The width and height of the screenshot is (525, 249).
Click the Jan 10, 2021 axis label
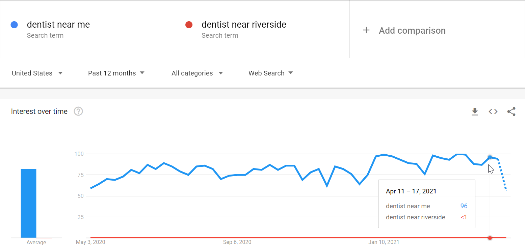click(x=384, y=242)
